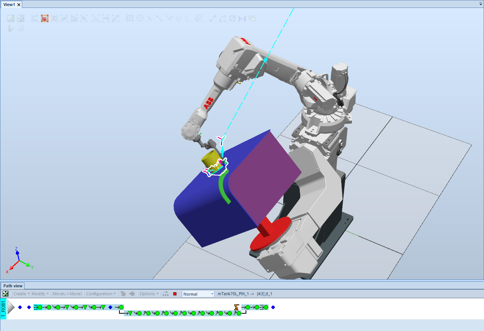Viewport: 484px width, 331px height.
Task: Open the Options dropdown in Path view
Action: [149, 294]
